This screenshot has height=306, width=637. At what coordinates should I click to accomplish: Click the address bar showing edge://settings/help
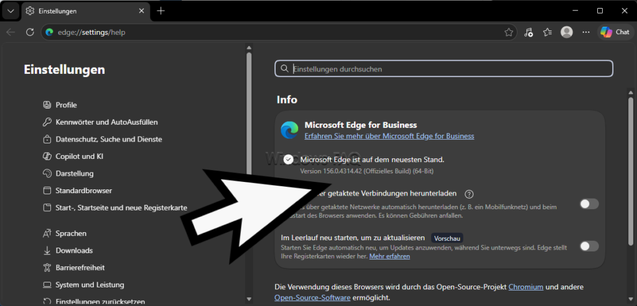(x=279, y=32)
